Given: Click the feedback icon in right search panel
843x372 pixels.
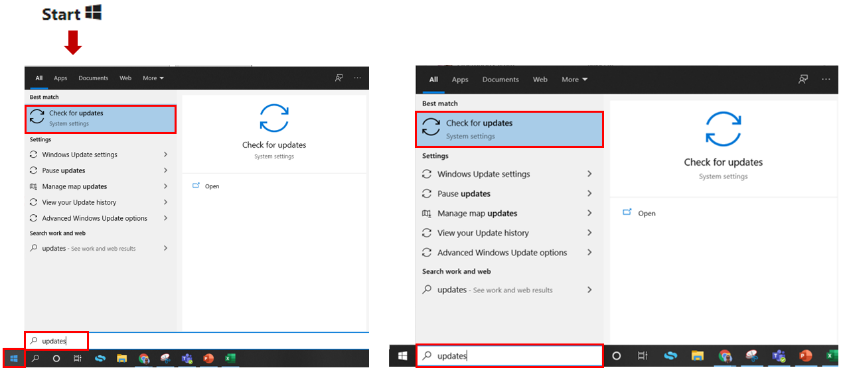Looking at the screenshot, I should tap(803, 79).
